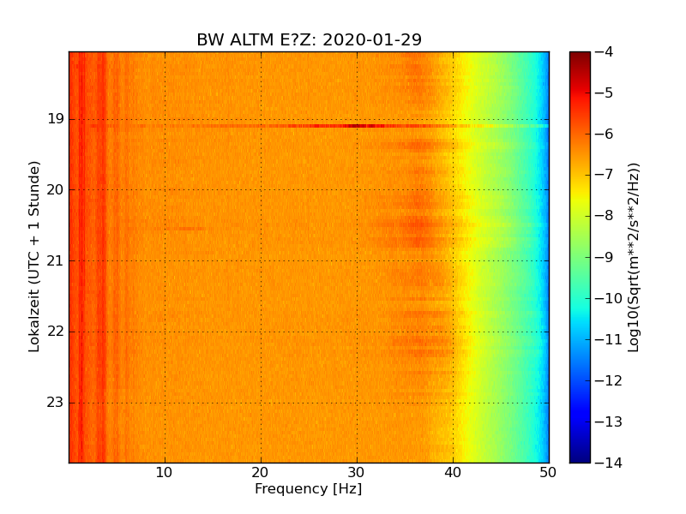Click the dark blue bottom of the colorbar
Viewport: 686px width, 514px height.
click(581, 452)
